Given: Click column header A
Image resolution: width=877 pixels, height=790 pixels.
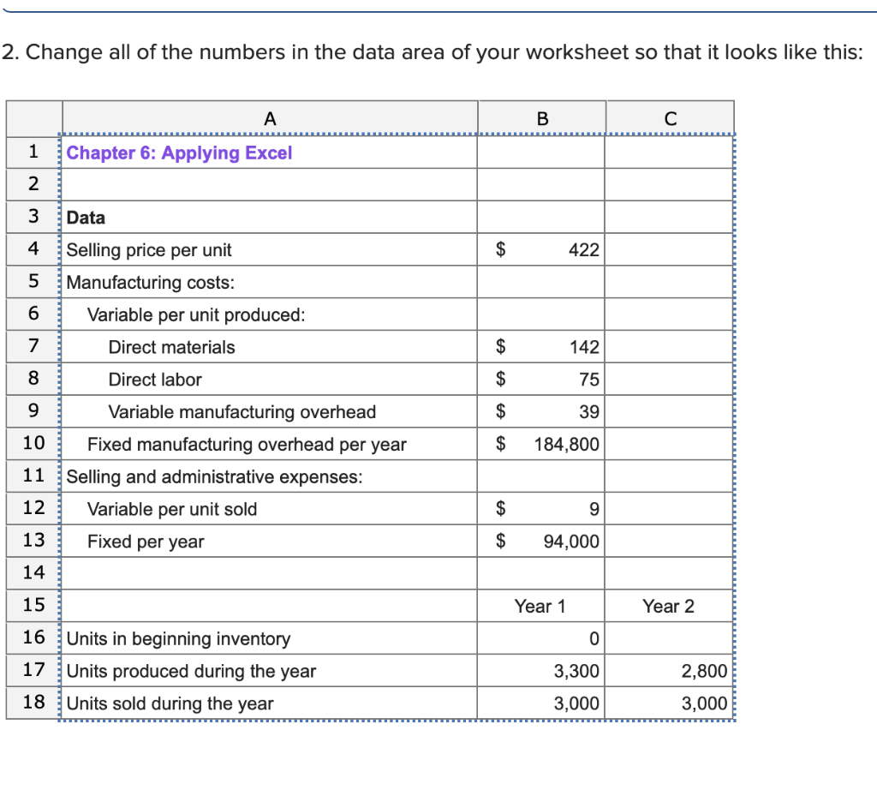Looking at the screenshot, I should pyautogui.click(x=269, y=117).
